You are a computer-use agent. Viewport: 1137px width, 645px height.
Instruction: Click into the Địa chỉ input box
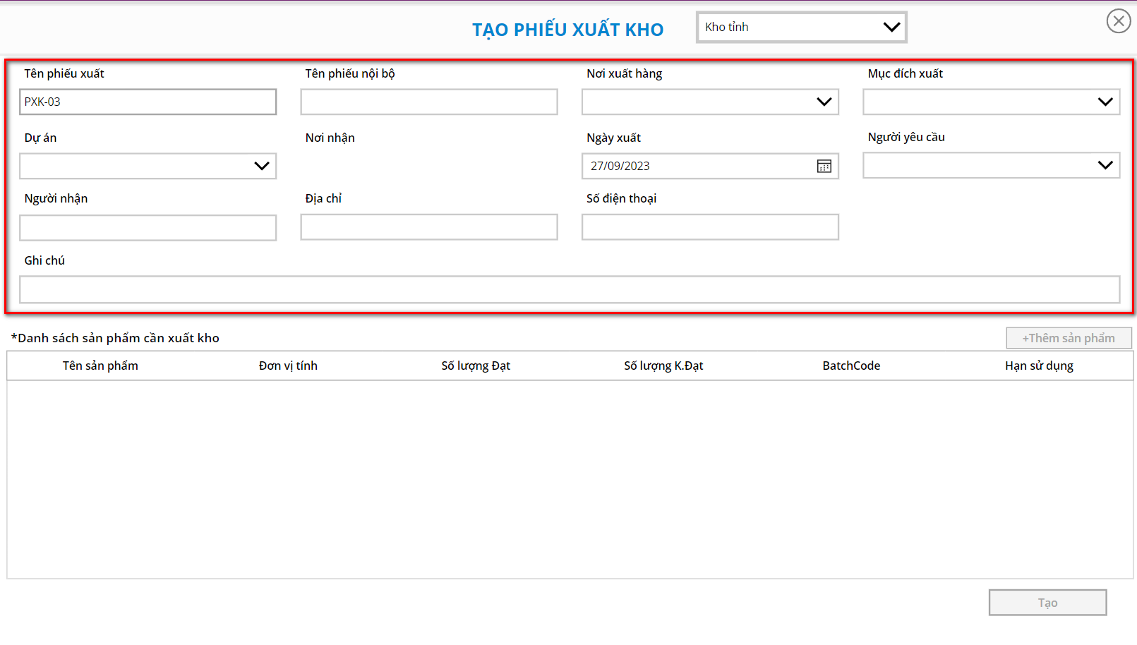[x=429, y=227]
